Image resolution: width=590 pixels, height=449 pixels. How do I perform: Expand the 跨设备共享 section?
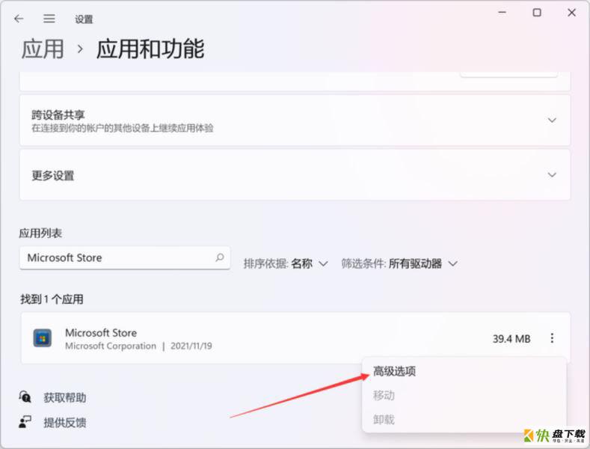tap(552, 120)
